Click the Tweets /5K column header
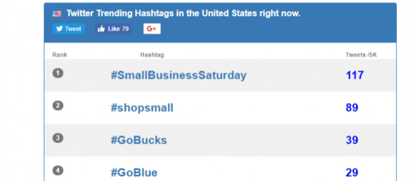Screen dimensions: 413x181 pyautogui.click(x=361, y=55)
